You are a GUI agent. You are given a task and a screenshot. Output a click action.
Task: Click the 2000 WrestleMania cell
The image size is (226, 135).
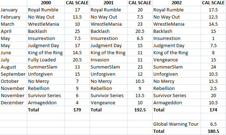46,24
